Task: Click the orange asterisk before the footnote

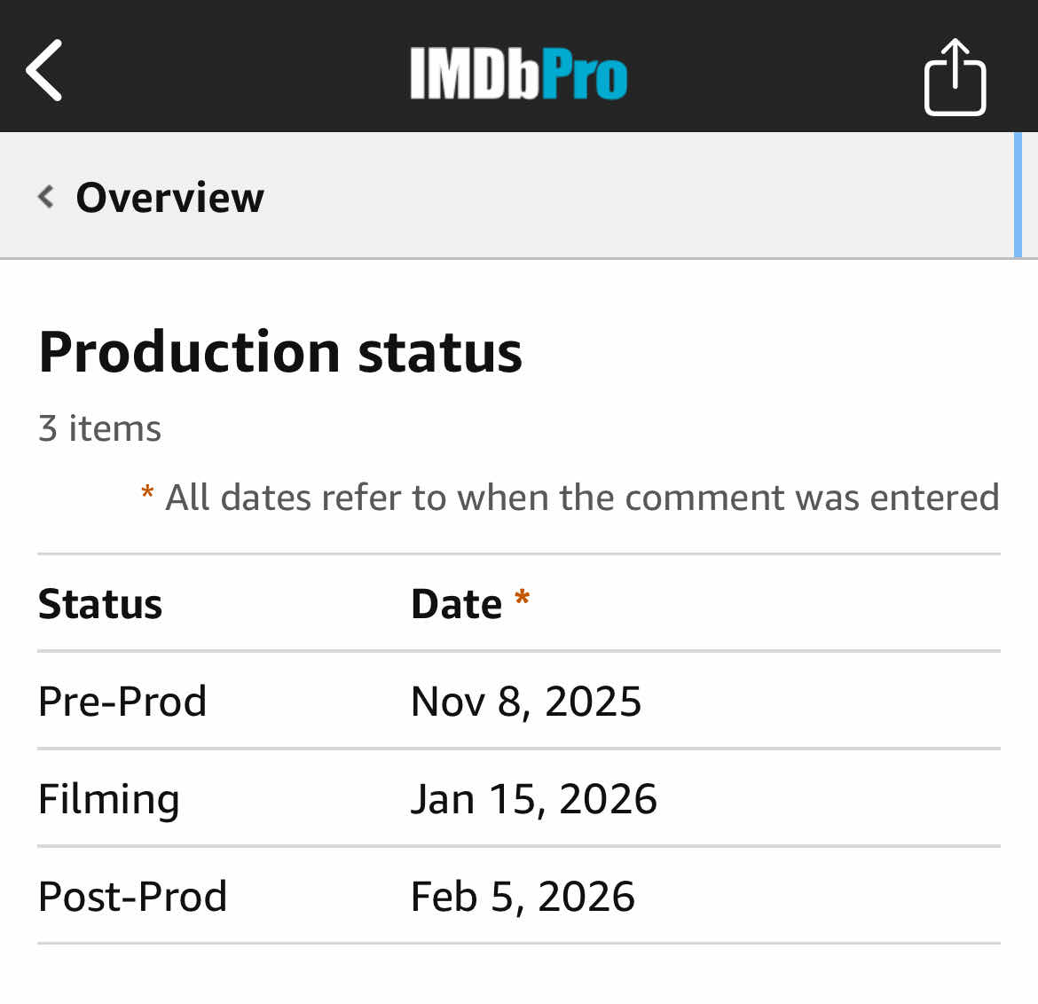Action: 147,493
